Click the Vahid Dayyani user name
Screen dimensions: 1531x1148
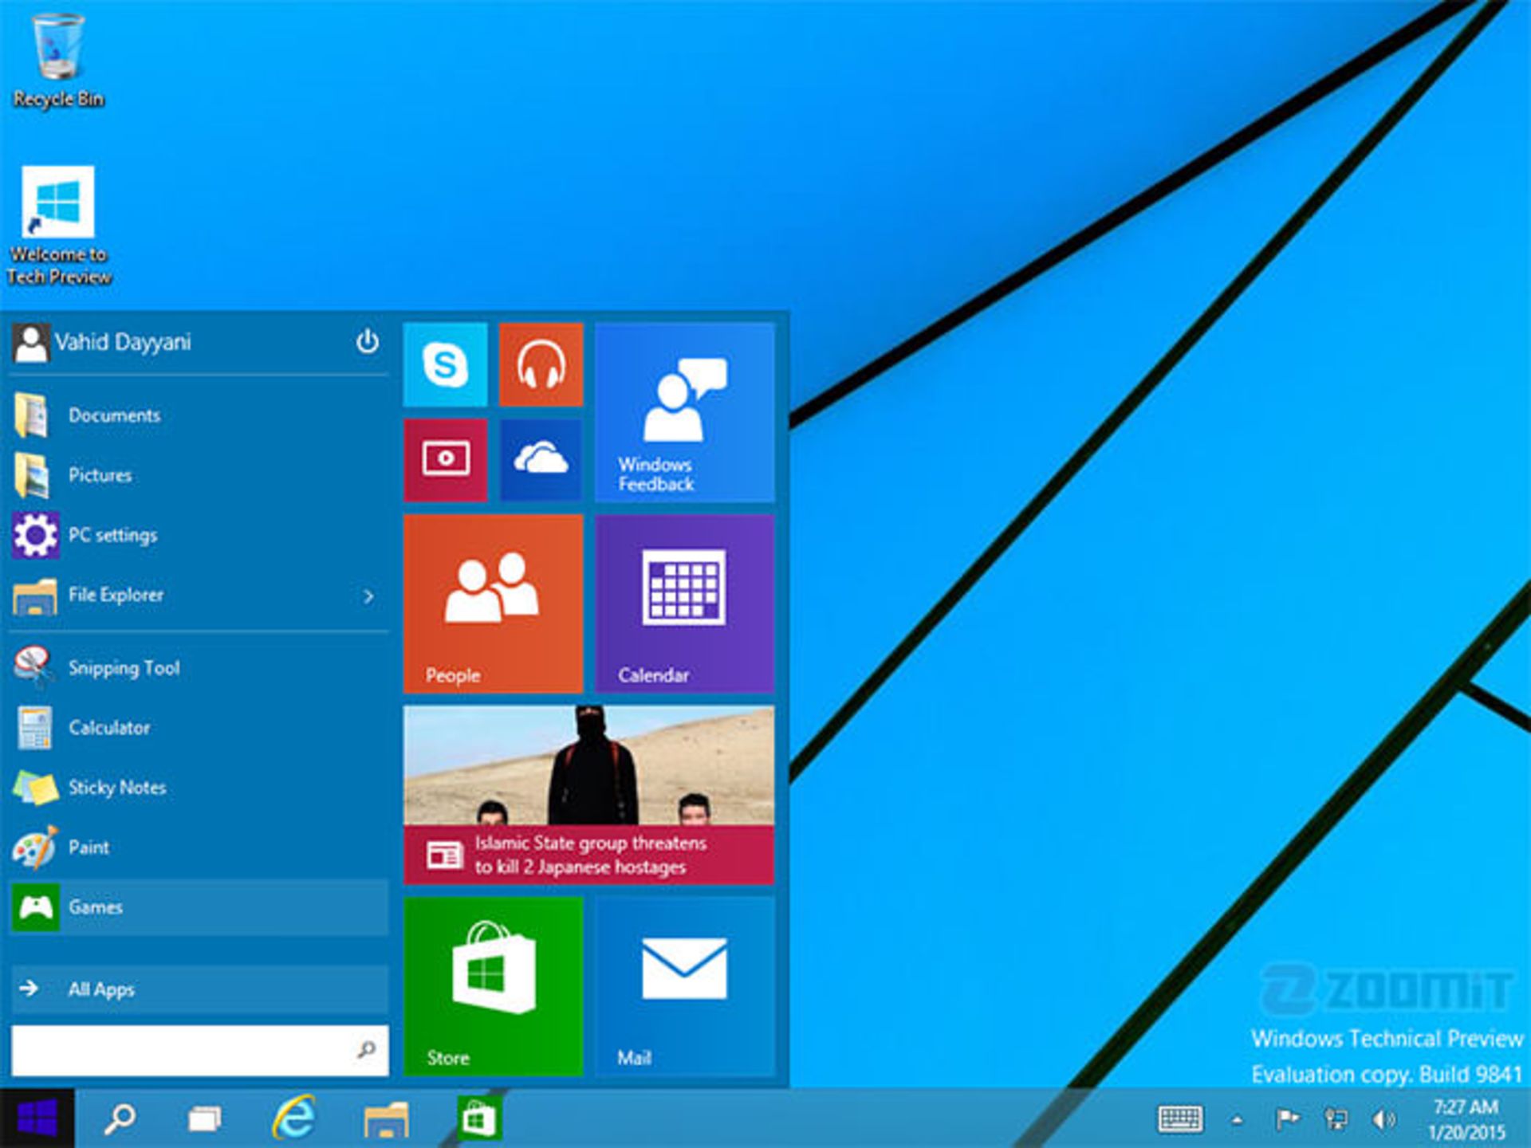[123, 343]
